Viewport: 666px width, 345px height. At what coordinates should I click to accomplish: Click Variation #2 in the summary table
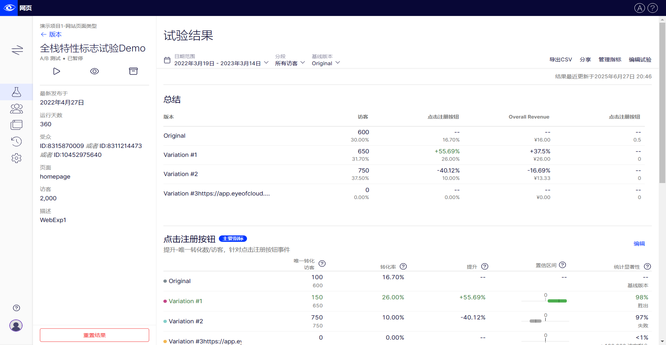click(x=181, y=174)
